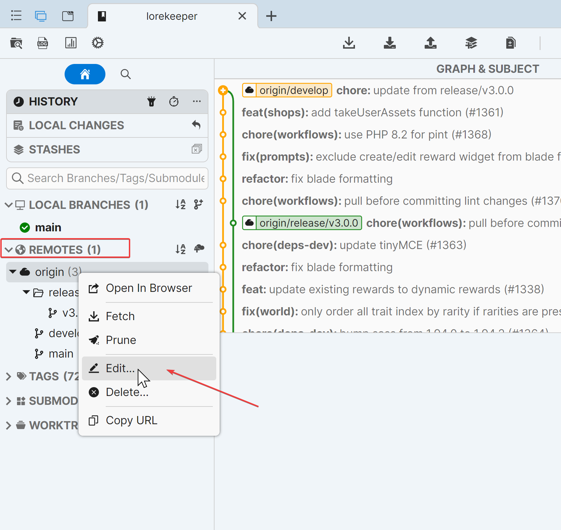The image size is (561, 530).
Task: Click the Fetch toolbar icon
Action: coord(349,43)
